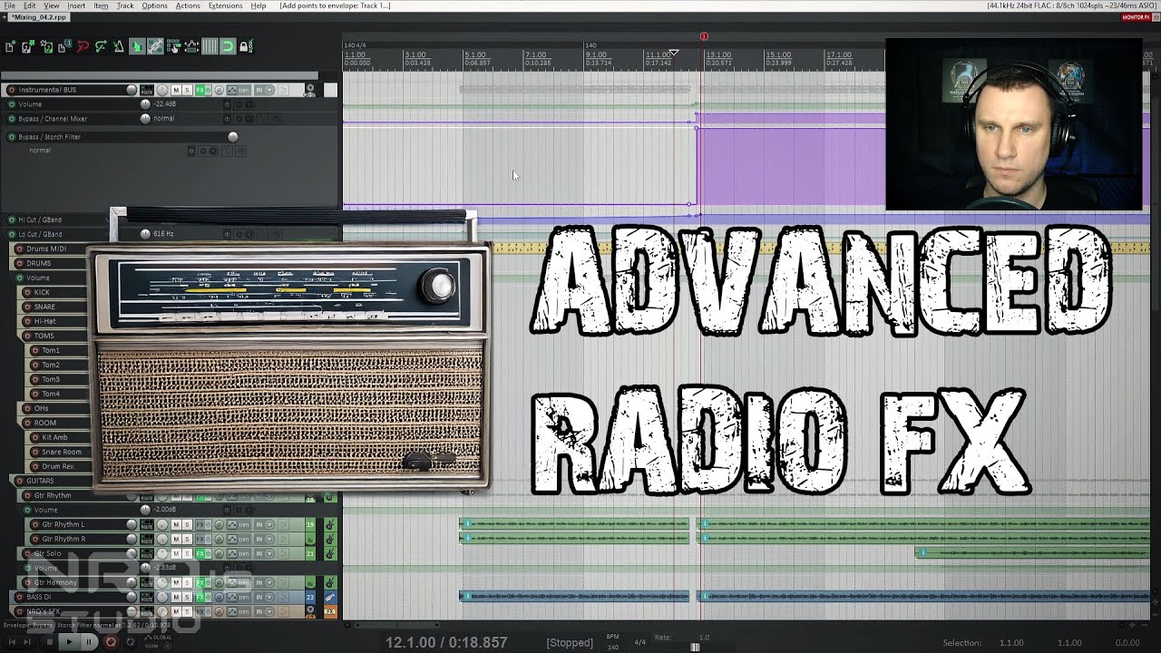Click the 13.1.00 ruler position

click(718, 54)
